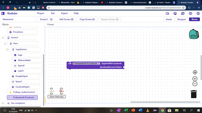Open the Export menu
202x113 pixels.
64,13
